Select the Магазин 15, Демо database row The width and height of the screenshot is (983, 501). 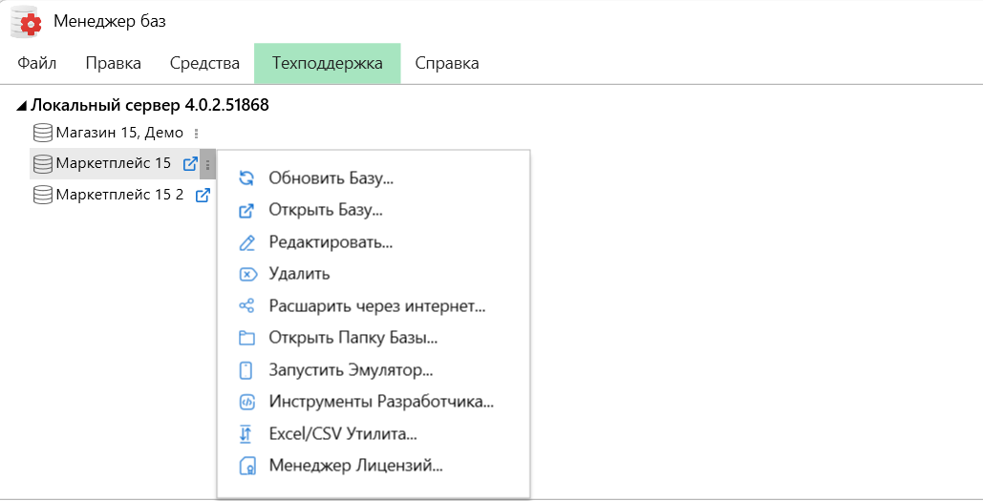click(x=119, y=133)
